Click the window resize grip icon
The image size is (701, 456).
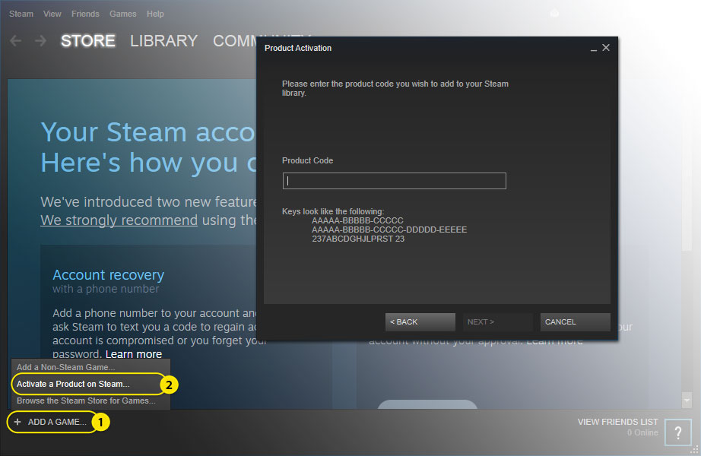[x=694, y=450]
